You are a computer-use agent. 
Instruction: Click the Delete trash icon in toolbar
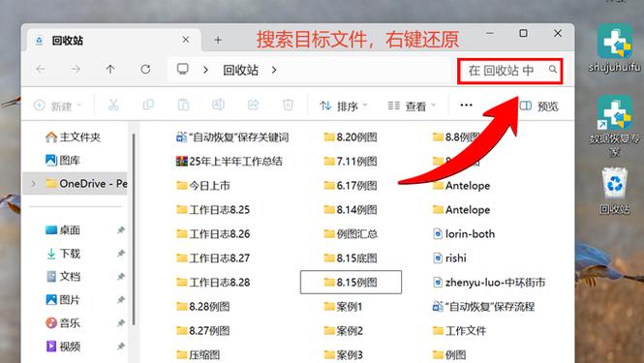coord(288,106)
